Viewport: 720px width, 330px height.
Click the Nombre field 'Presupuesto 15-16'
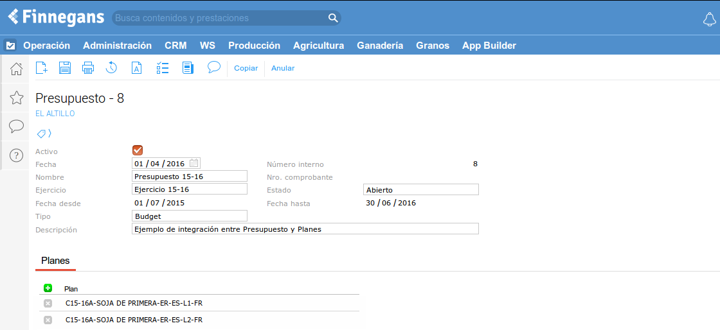pos(190,176)
